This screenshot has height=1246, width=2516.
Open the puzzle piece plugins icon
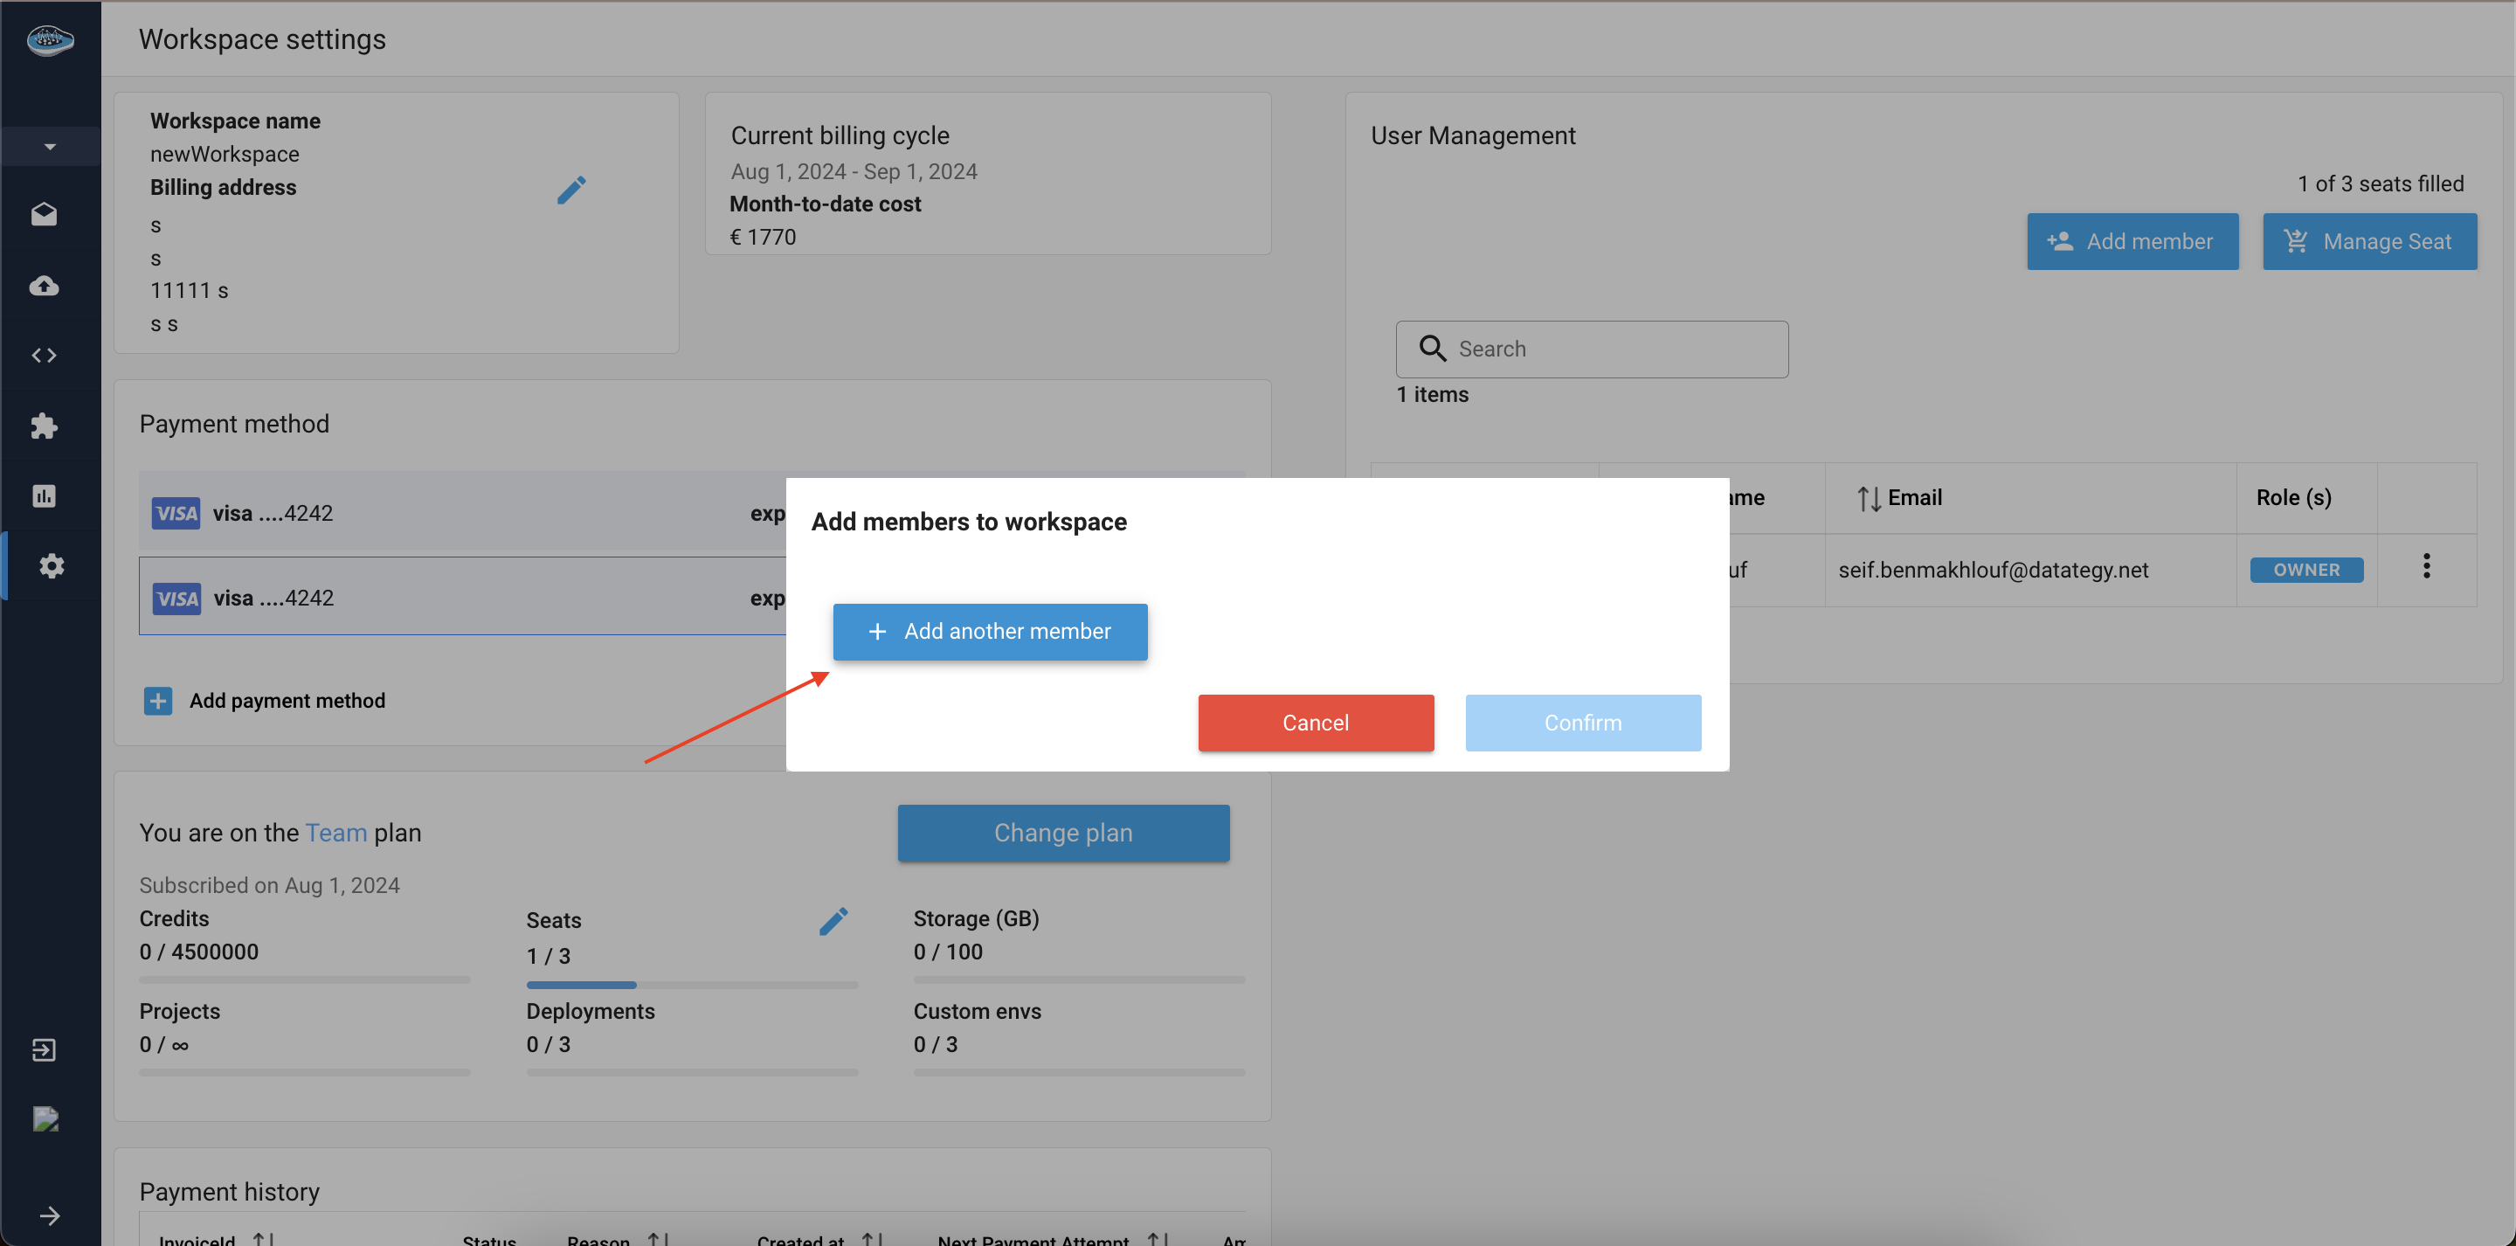click(x=44, y=426)
